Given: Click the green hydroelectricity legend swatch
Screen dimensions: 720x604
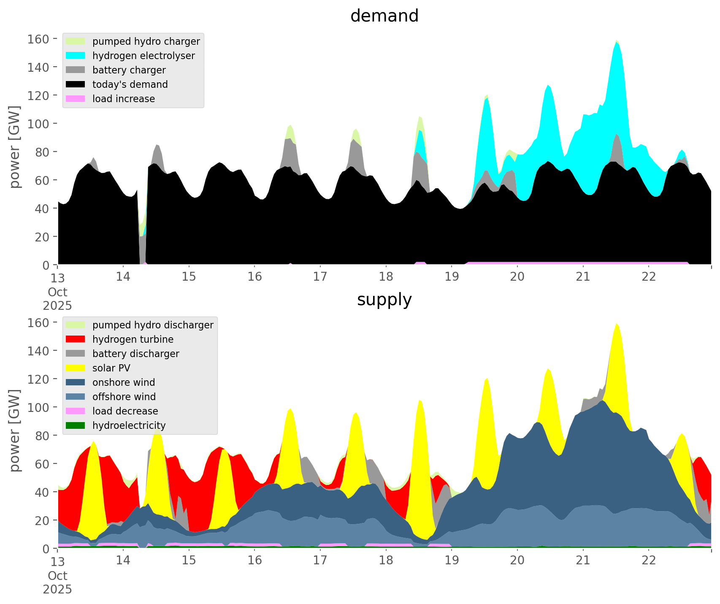Looking at the screenshot, I should pos(76,425).
